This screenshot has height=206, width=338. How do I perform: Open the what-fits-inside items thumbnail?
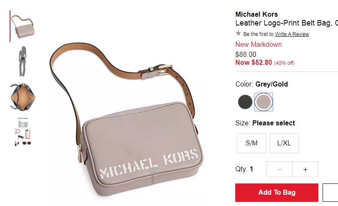pyautogui.click(x=23, y=132)
